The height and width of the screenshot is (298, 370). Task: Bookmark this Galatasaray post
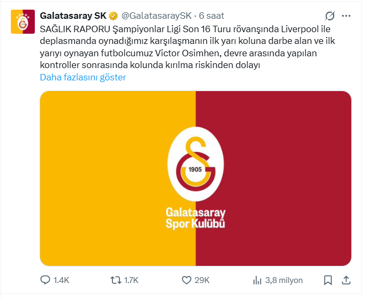328,280
